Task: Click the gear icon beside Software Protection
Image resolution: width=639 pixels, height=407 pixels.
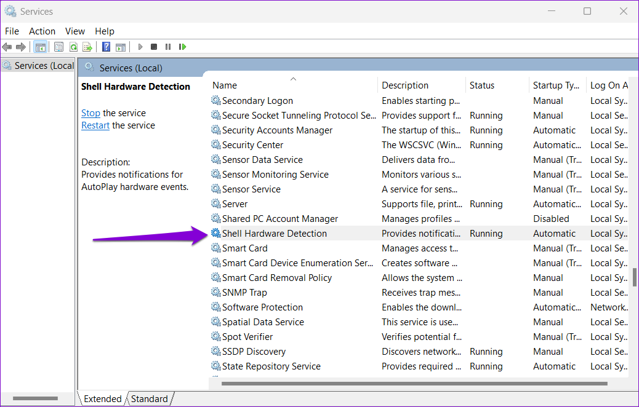Action: coord(216,307)
